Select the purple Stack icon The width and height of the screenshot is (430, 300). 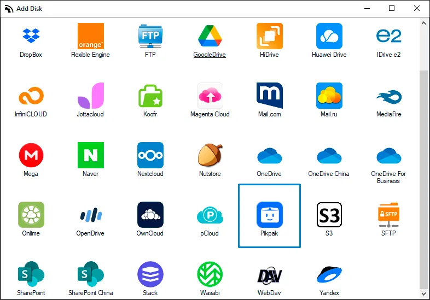(150, 274)
